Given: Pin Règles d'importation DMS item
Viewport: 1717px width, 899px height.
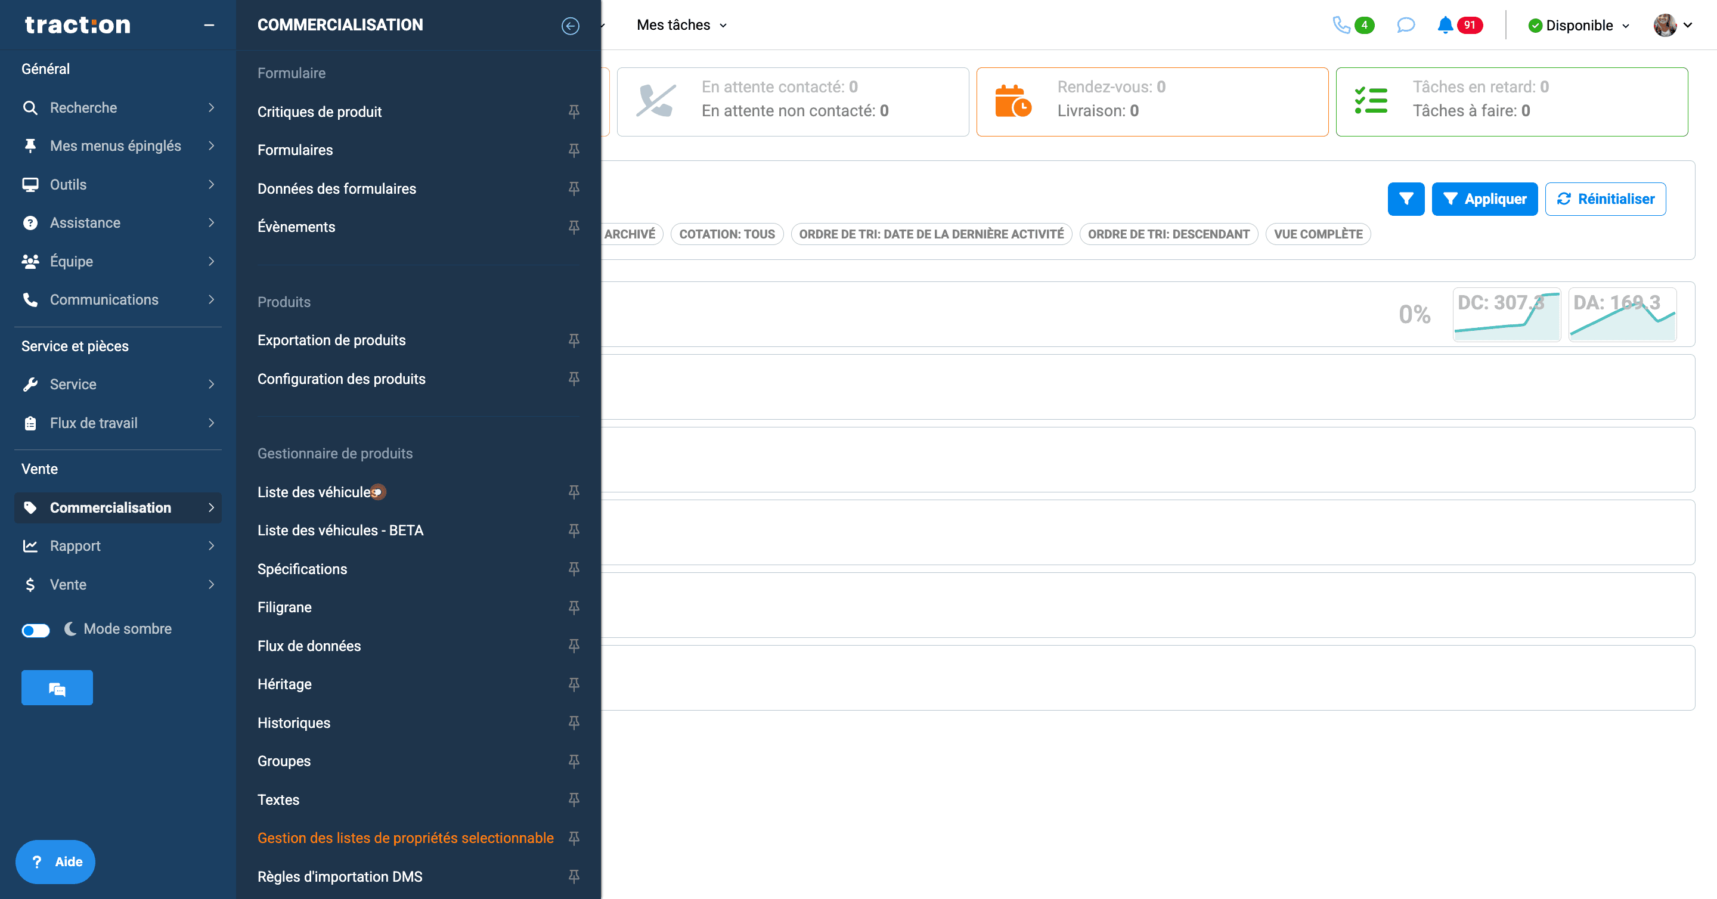Looking at the screenshot, I should tap(573, 876).
